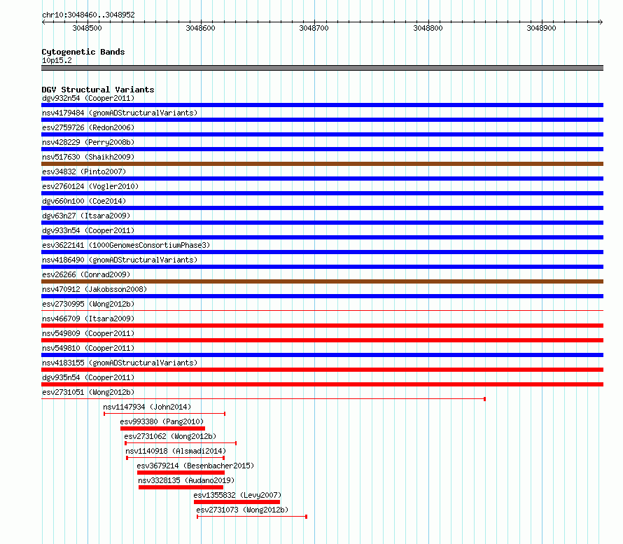This screenshot has width=623, height=544.
Task: Click the thin red line under esv2730995
Action: 322,311
